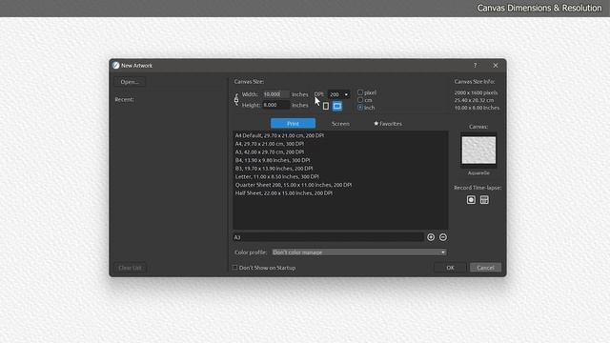The width and height of the screenshot is (610, 343).
Task: Remove preset with the minus icon
Action: click(x=443, y=237)
